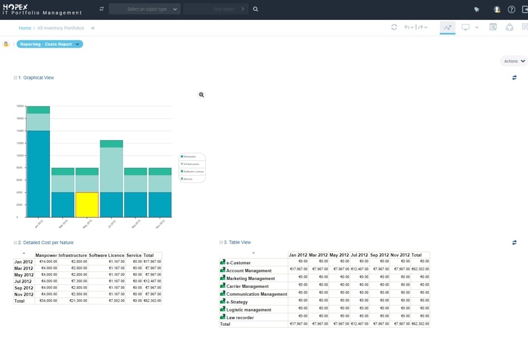Collapse the Detailed Cost per Nature section
The image size is (528, 340).
pos(15,243)
